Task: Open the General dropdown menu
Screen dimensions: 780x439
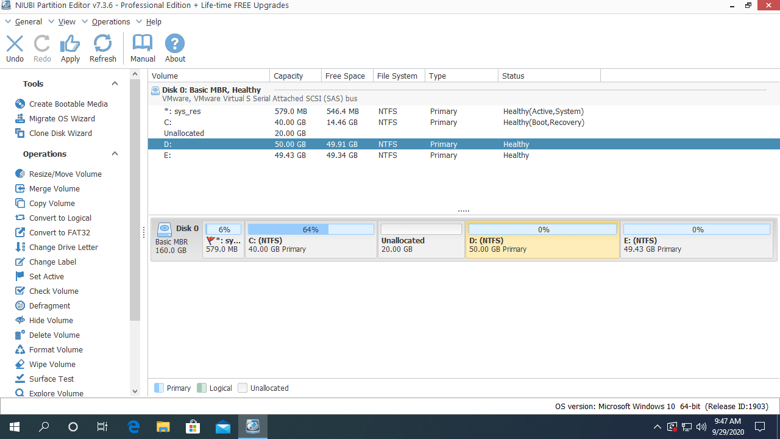Action: pyautogui.click(x=28, y=21)
